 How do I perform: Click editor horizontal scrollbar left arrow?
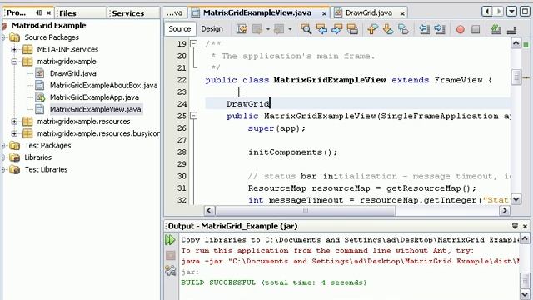[209, 211]
